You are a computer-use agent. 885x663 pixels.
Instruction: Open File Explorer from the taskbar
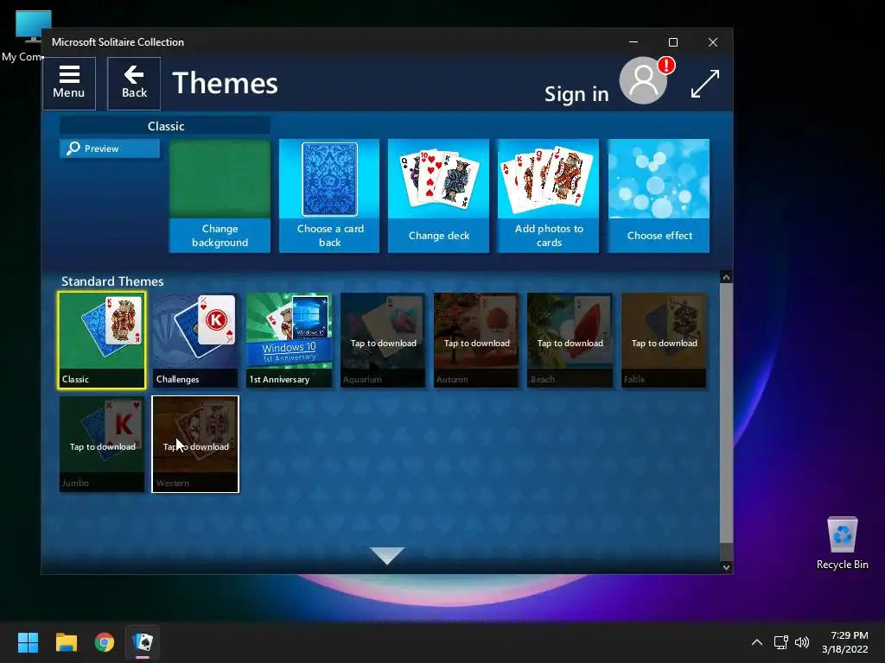coord(66,642)
